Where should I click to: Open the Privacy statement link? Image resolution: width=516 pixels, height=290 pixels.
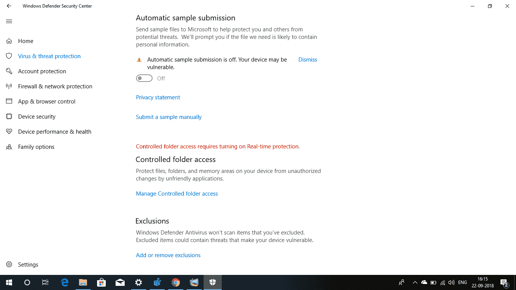click(158, 97)
